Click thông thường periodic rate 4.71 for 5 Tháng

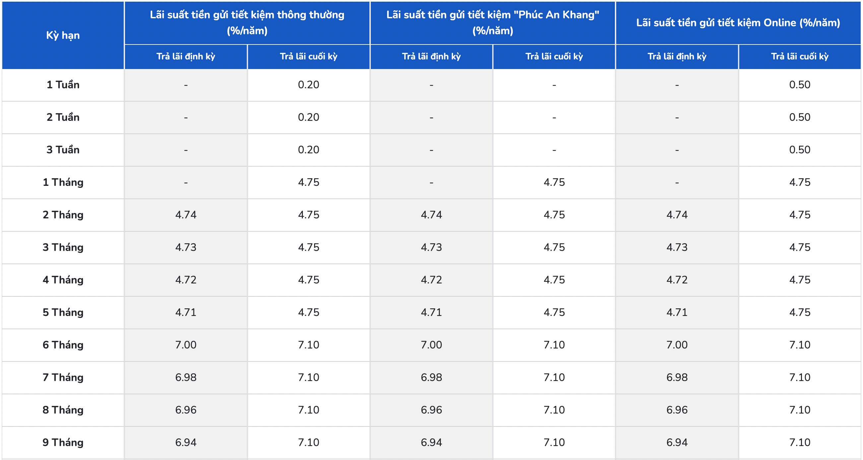[x=186, y=312]
